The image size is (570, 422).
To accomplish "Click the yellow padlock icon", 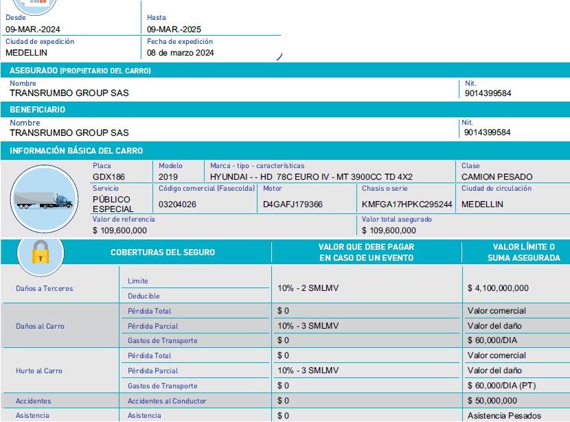I will coord(40,253).
